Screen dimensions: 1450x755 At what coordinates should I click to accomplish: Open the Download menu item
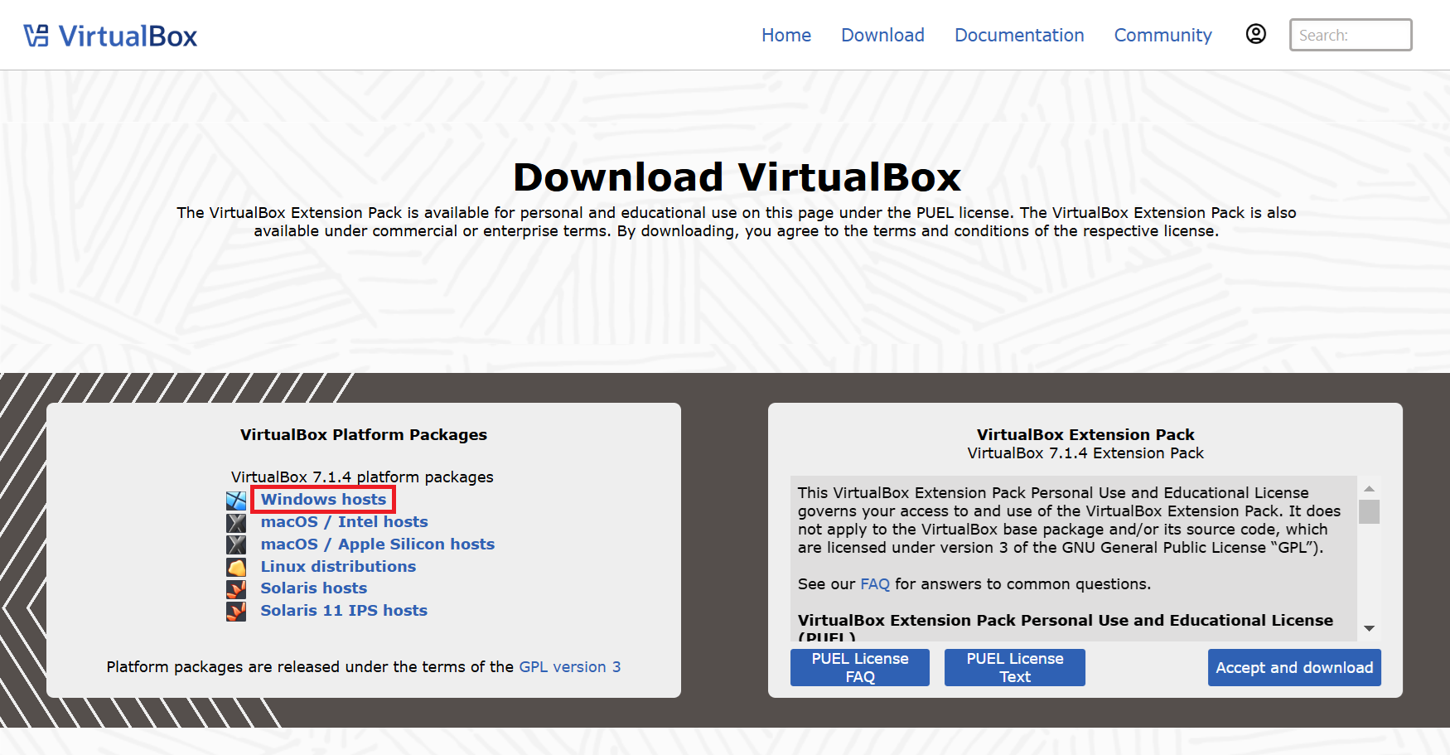pos(882,35)
